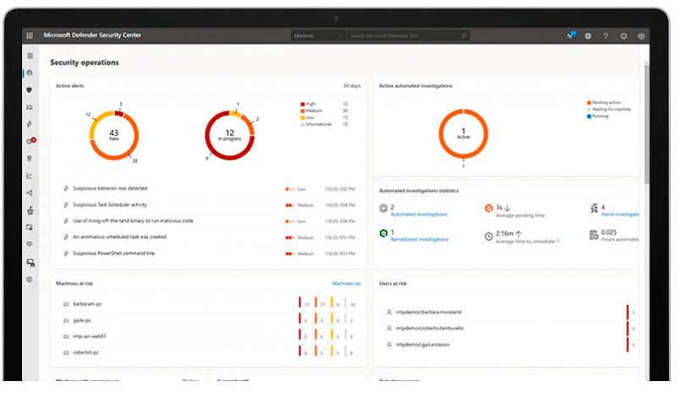This screenshot has width=677, height=393.
Task: Click the 1 Active investigations donut chart
Action: [463, 134]
